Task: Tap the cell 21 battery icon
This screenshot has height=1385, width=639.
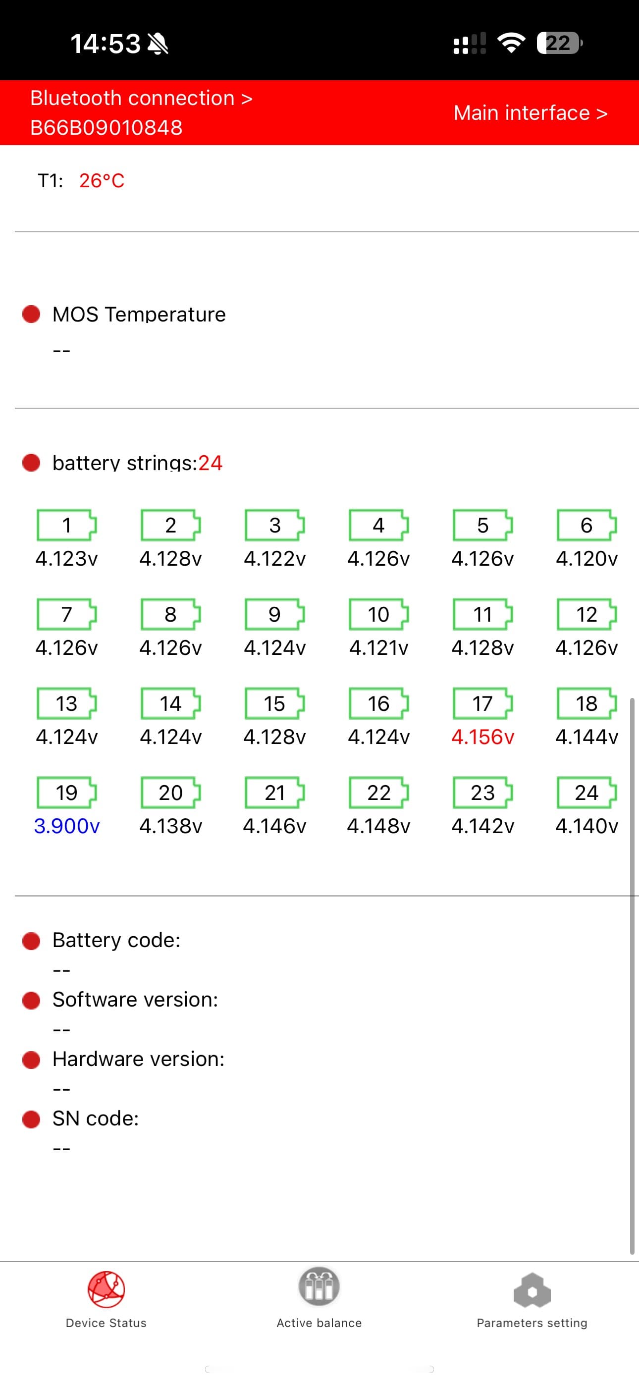Action: tap(274, 793)
